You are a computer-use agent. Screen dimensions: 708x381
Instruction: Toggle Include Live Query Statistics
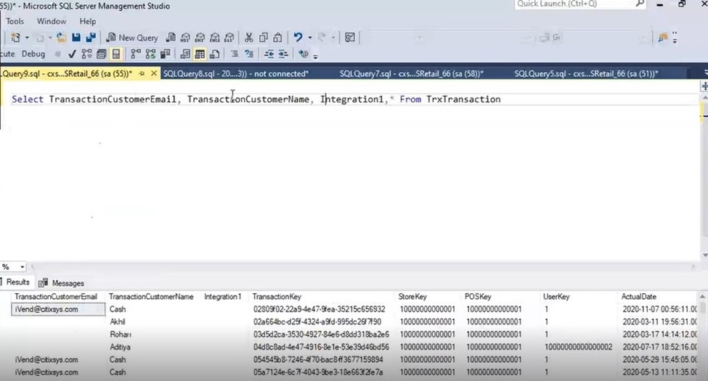pos(150,54)
